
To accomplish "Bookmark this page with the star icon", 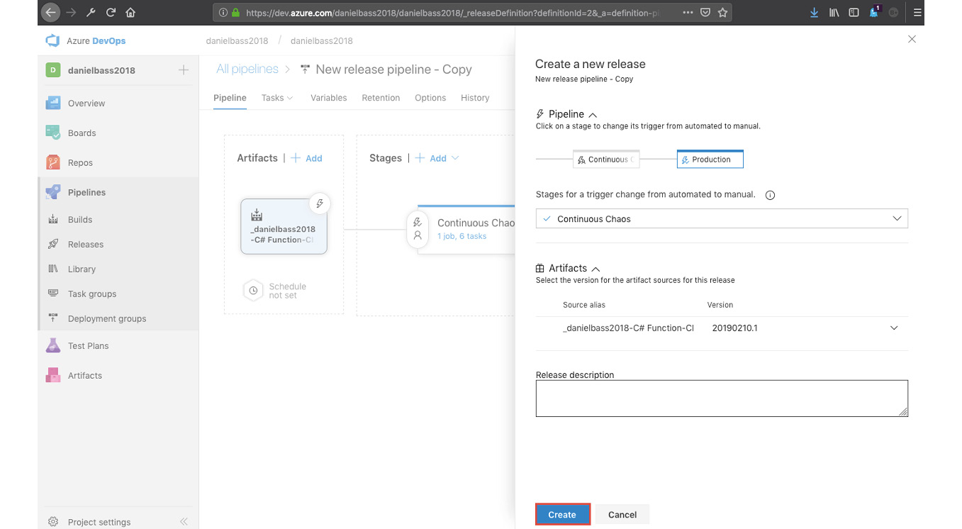I will click(722, 12).
